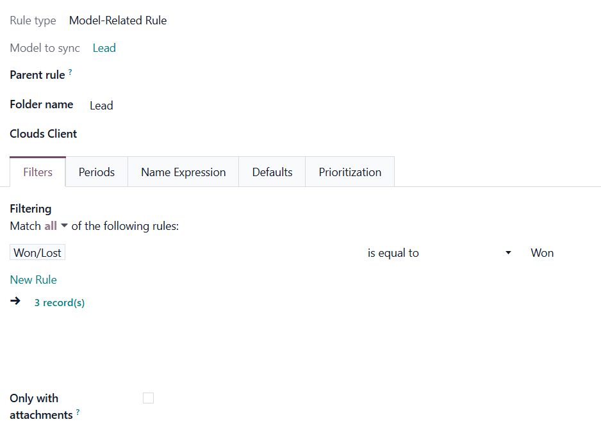Image resolution: width=601 pixels, height=447 pixels.
Task: Show the Prioritization tab
Action: [x=350, y=172]
